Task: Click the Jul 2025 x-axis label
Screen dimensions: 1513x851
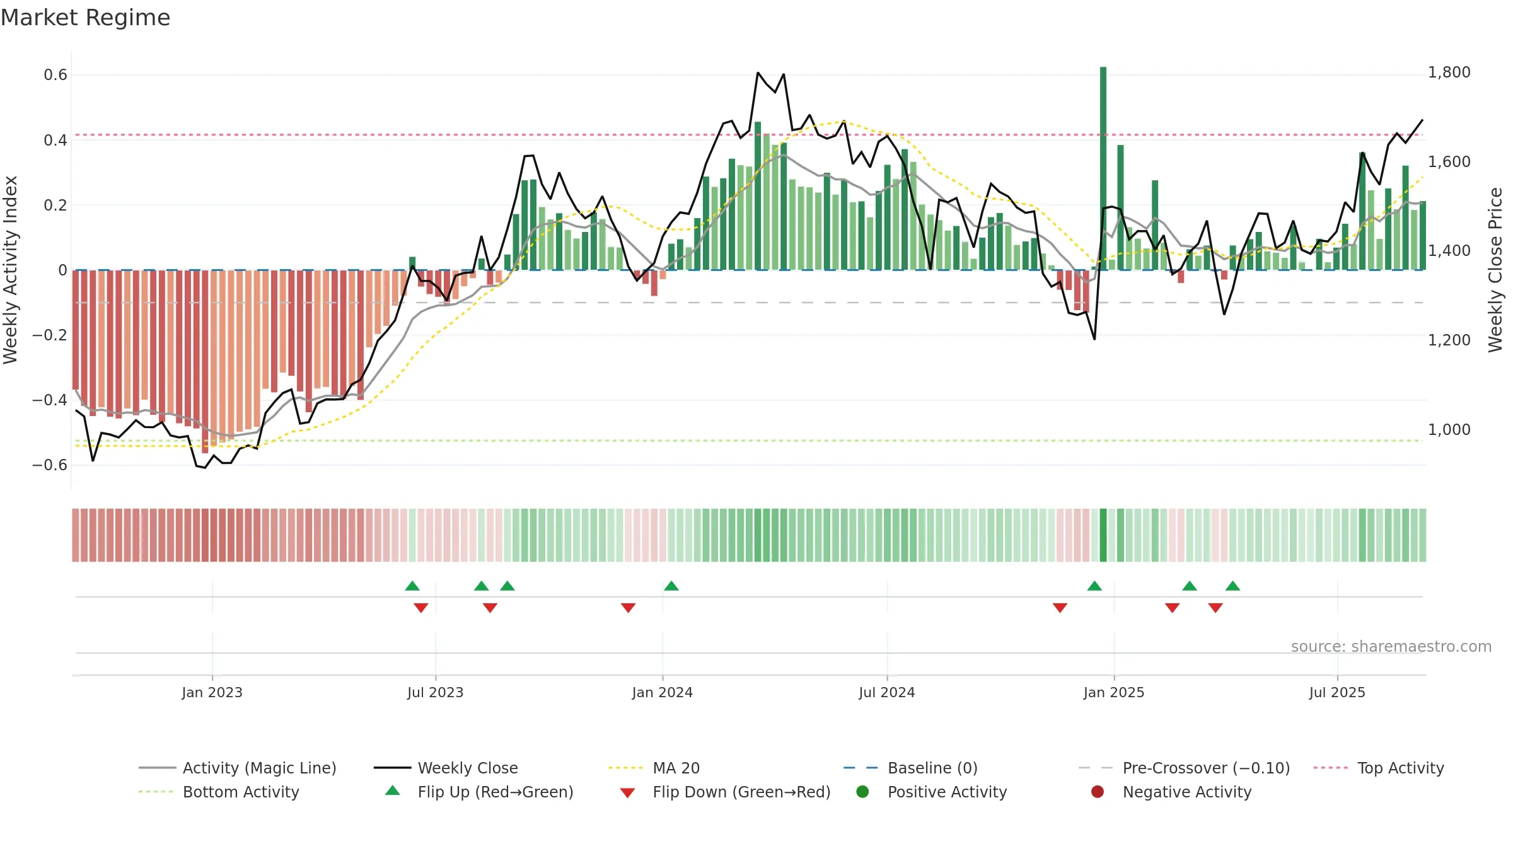Action: point(1336,692)
